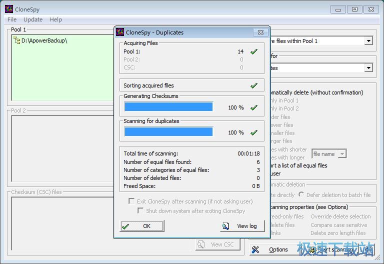384x264 pixels.
Task: Click the Scanning for duplicates progress bar
Action: [x=168, y=132]
